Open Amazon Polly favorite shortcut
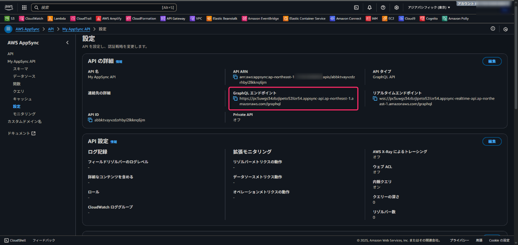Screen dimensions: 518x245 point(455,18)
